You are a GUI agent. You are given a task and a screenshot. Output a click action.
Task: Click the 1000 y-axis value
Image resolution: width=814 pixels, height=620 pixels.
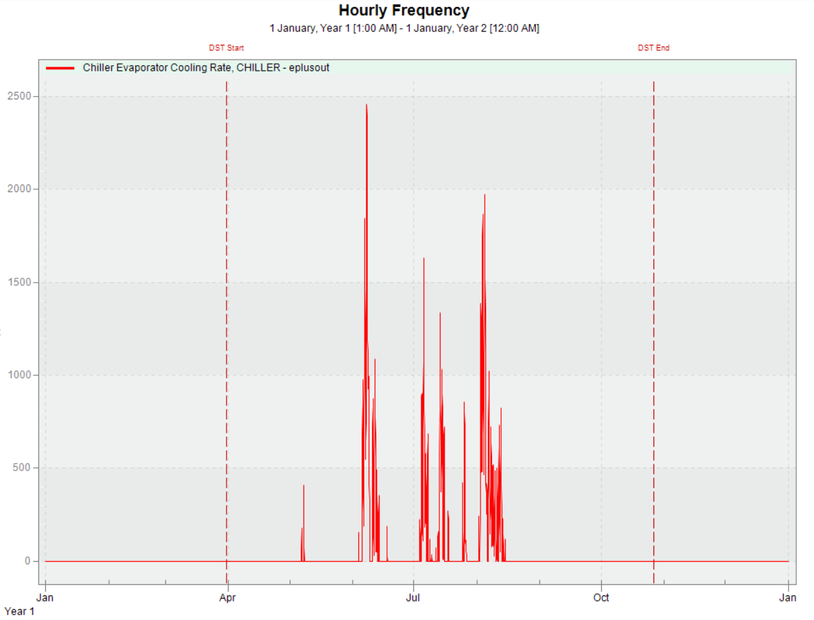(19, 374)
